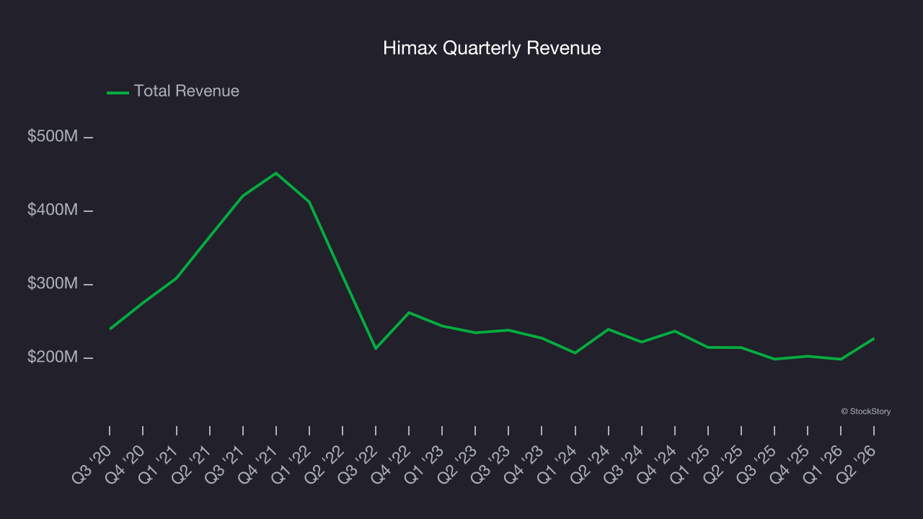Image resolution: width=923 pixels, height=519 pixels.
Task: Click the Q4 '21 x-axis label
Action: coord(259,463)
